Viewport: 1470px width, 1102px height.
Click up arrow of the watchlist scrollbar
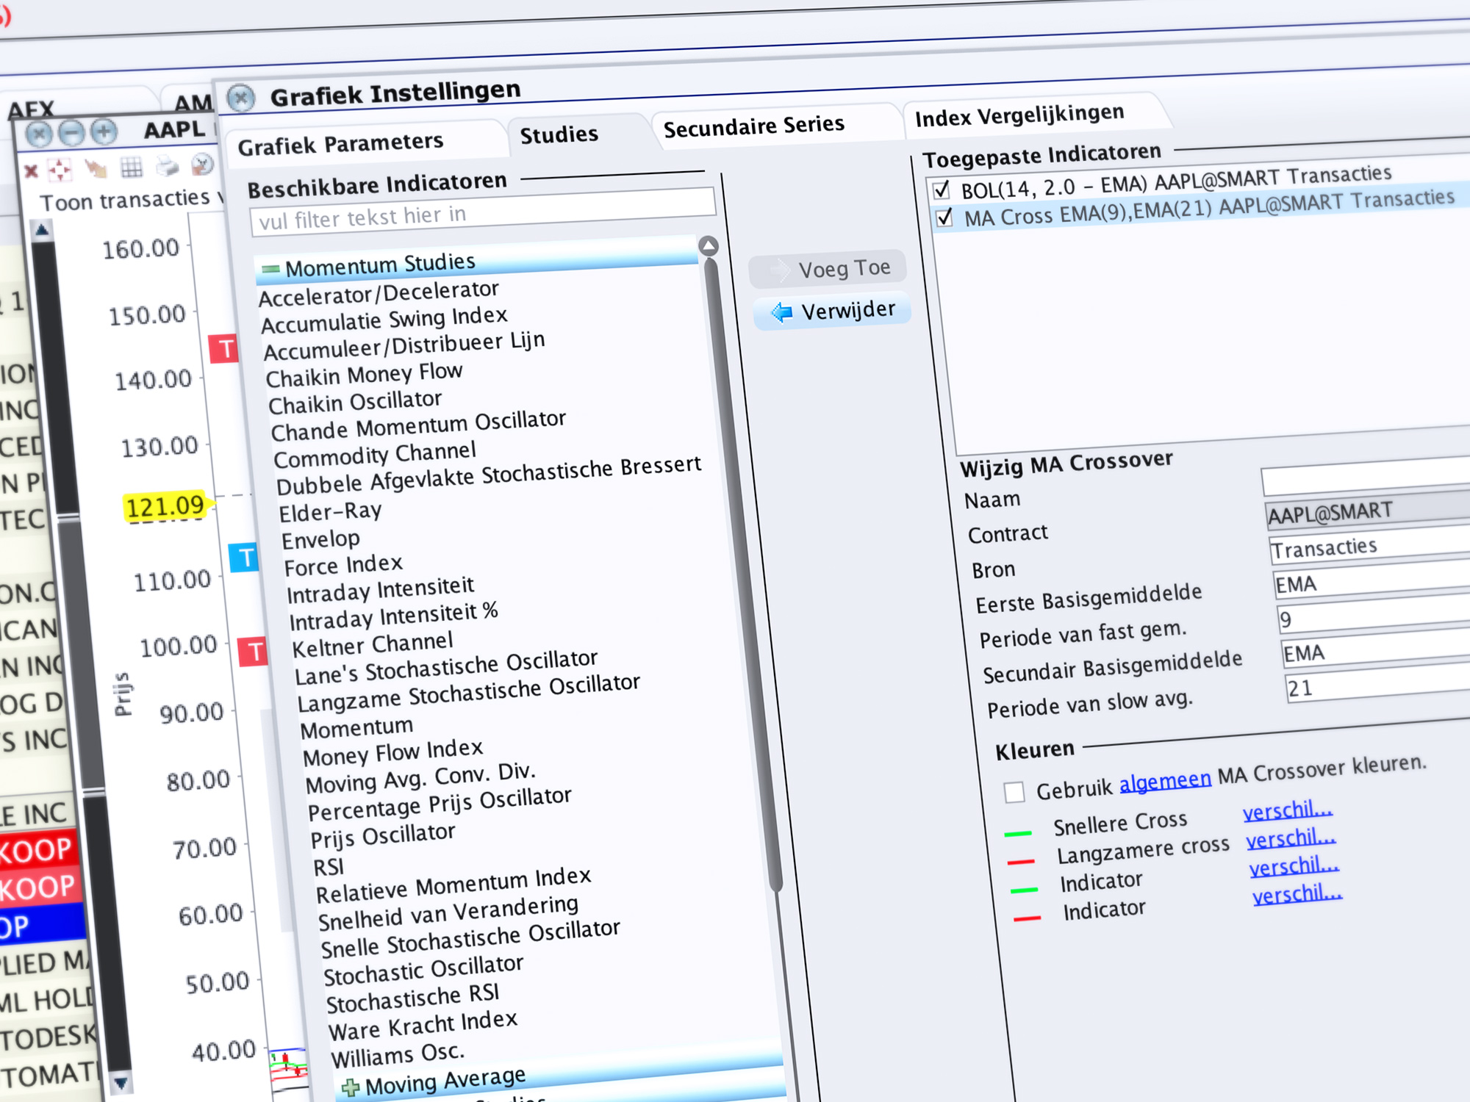(42, 231)
